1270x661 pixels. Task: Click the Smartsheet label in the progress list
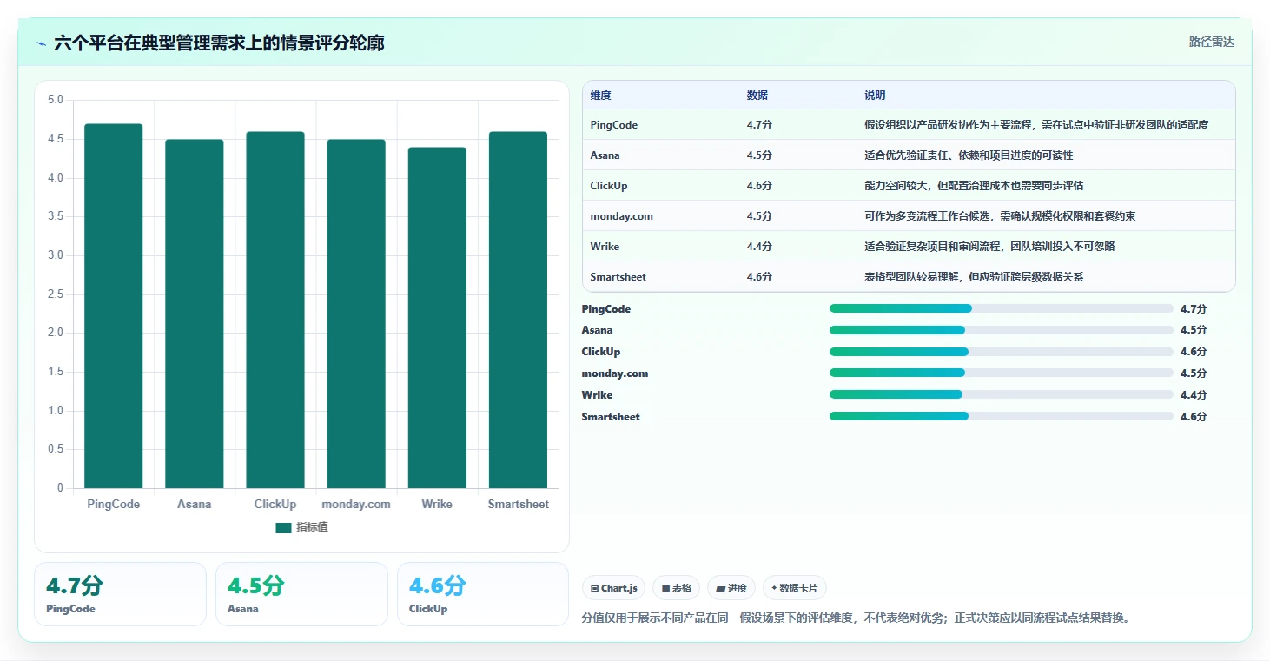click(x=611, y=417)
